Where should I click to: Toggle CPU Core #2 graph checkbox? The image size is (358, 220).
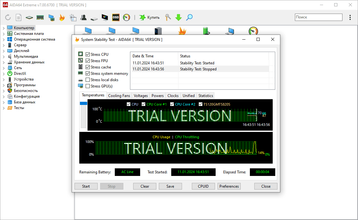point(172,104)
